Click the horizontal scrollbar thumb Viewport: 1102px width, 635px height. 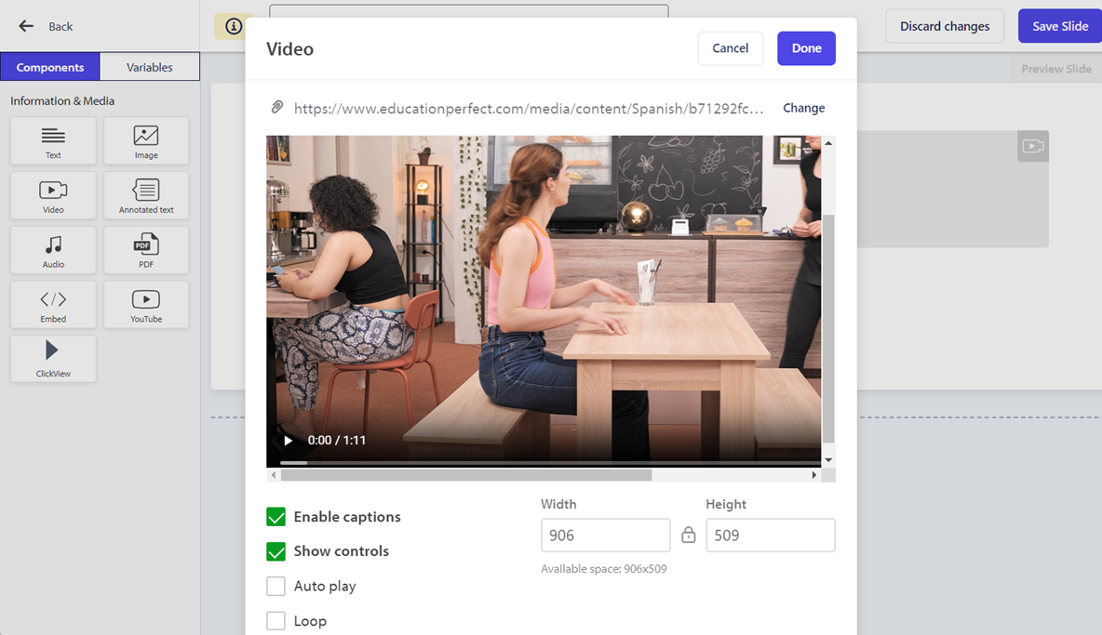point(466,475)
